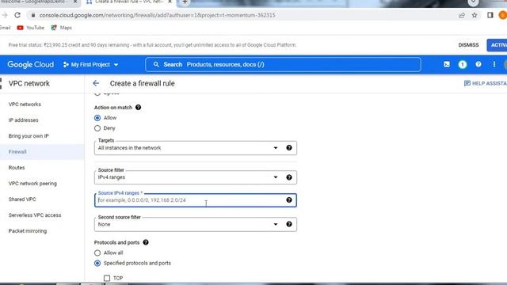Show help for Action on match
The image size is (507, 285).
pos(138,108)
